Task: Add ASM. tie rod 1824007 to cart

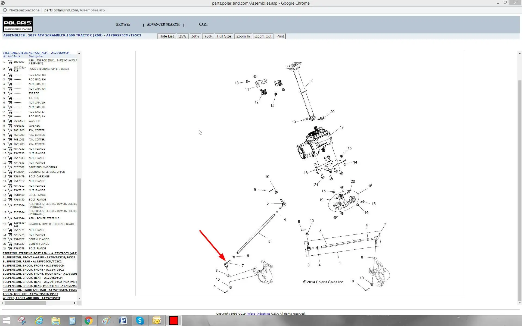Action: click(10, 62)
